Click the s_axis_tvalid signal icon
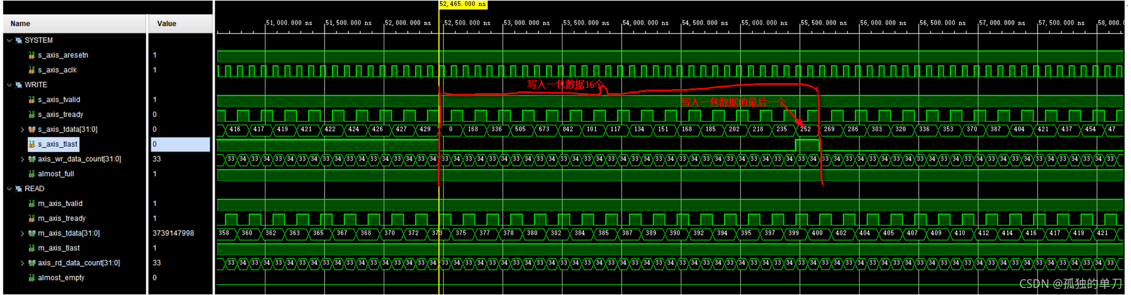1131x295 pixels. (32, 100)
